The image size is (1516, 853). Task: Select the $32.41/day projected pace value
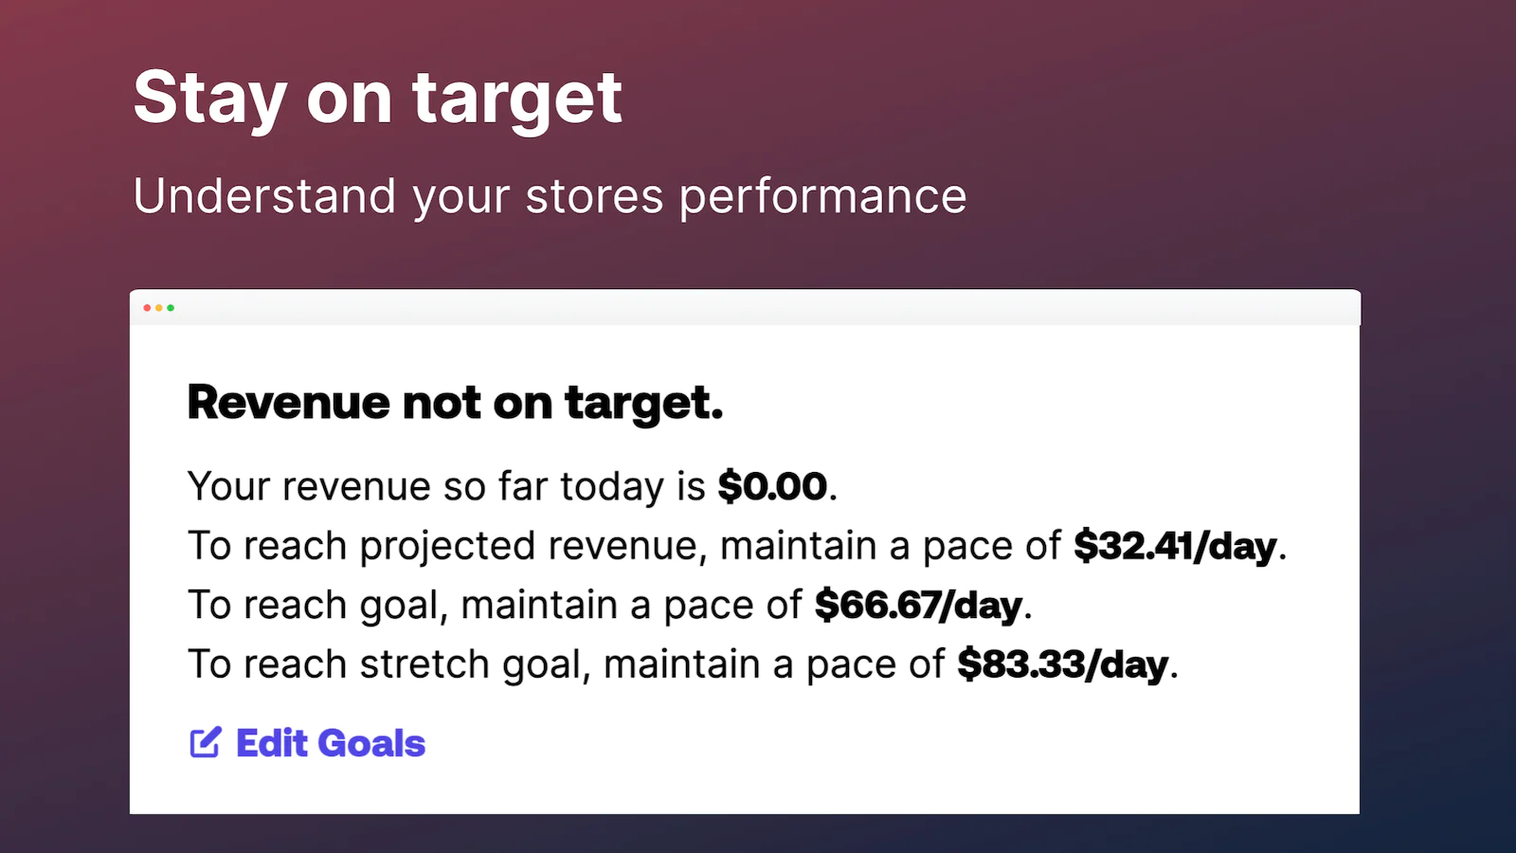(1175, 546)
